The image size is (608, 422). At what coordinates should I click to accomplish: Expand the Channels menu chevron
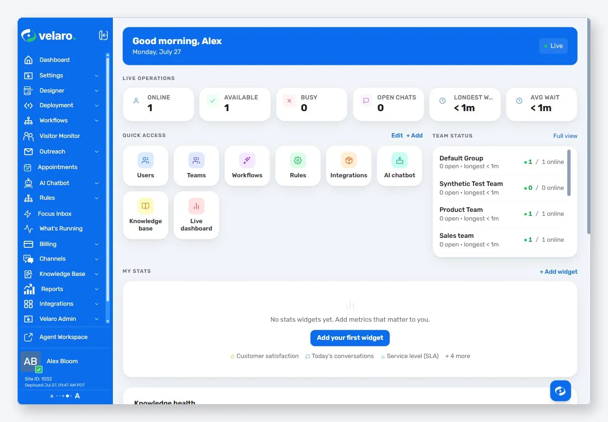[x=97, y=259]
